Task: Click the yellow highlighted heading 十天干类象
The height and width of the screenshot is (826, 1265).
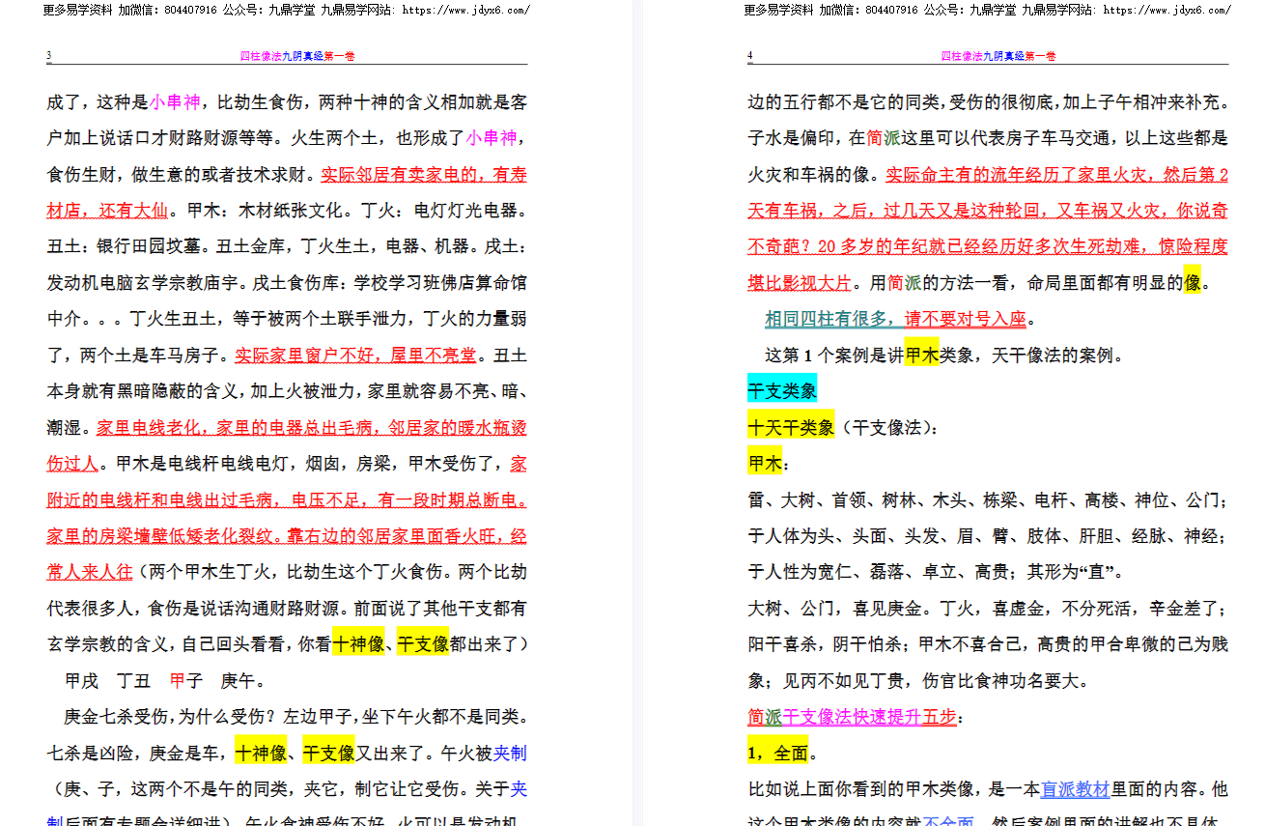Action: pos(791,427)
